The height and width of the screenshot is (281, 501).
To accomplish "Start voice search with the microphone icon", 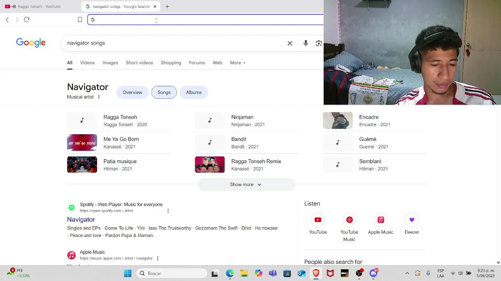I will (x=306, y=43).
